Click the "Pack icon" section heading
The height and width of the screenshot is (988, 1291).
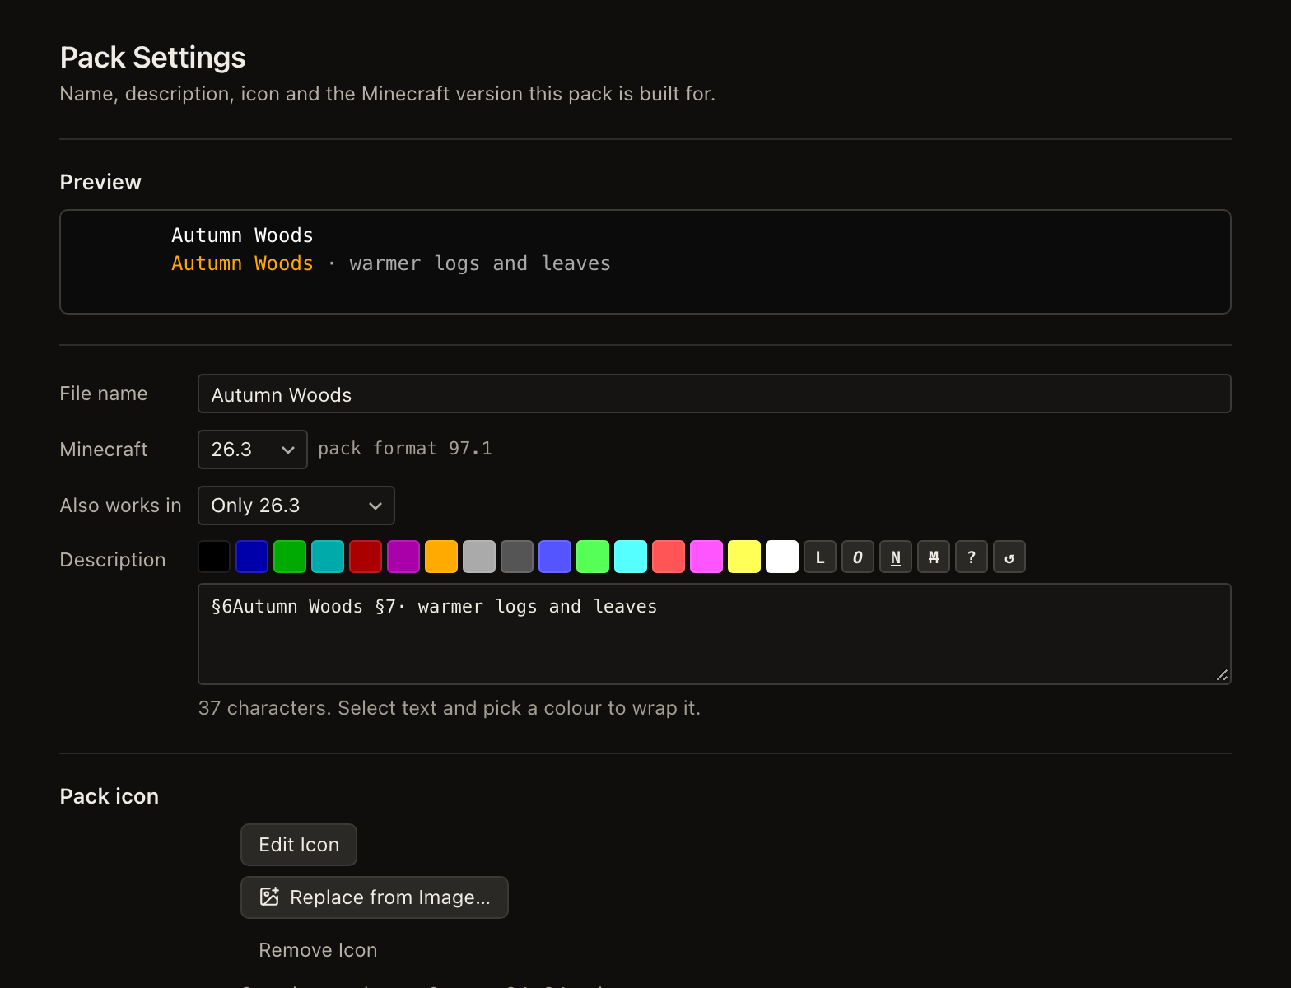click(x=110, y=796)
